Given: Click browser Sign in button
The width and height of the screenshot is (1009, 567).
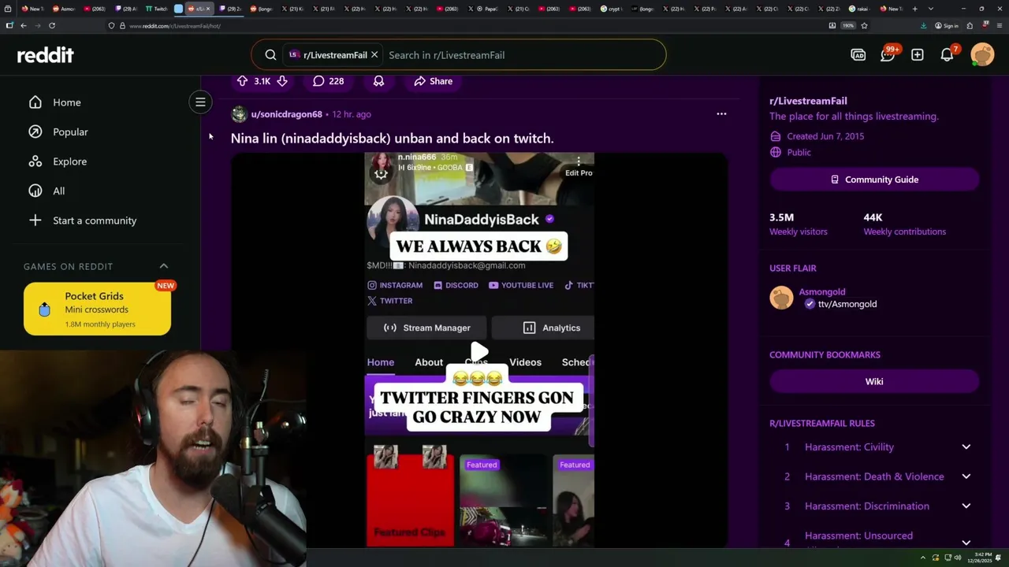Looking at the screenshot, I should point(947,25).
